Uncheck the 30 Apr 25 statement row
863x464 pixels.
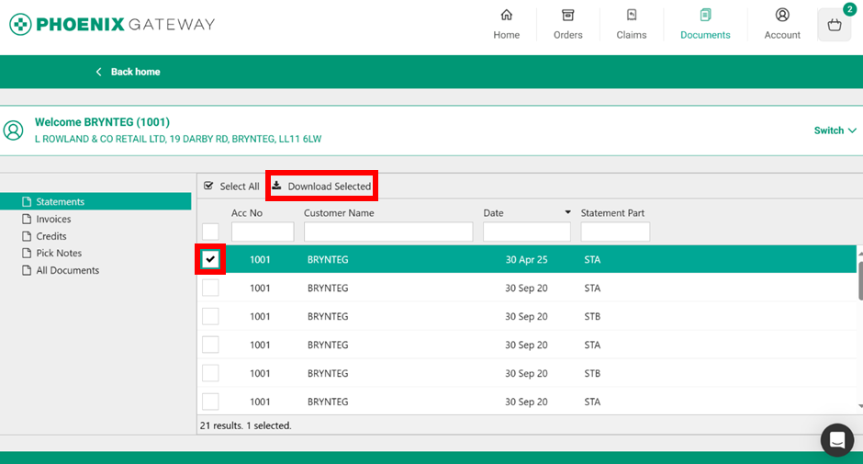[210, 259]
